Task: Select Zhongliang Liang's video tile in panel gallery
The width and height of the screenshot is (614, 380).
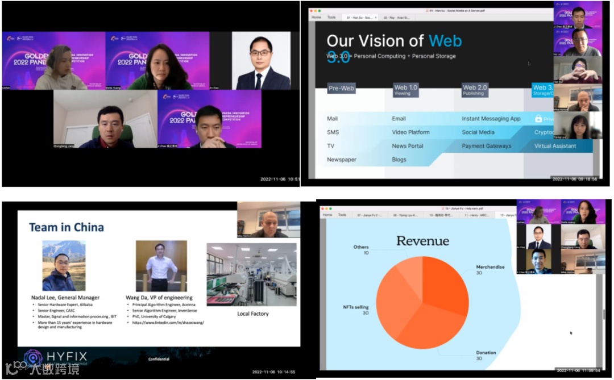Action: pos(105,119)
